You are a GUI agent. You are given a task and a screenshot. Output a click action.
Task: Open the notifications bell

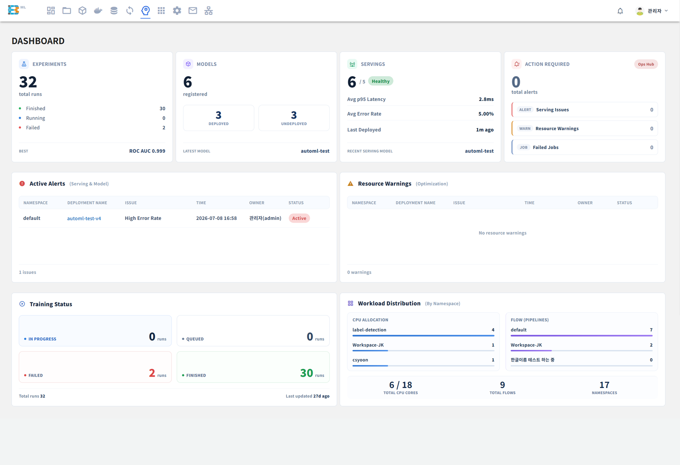tap(620, 11)
